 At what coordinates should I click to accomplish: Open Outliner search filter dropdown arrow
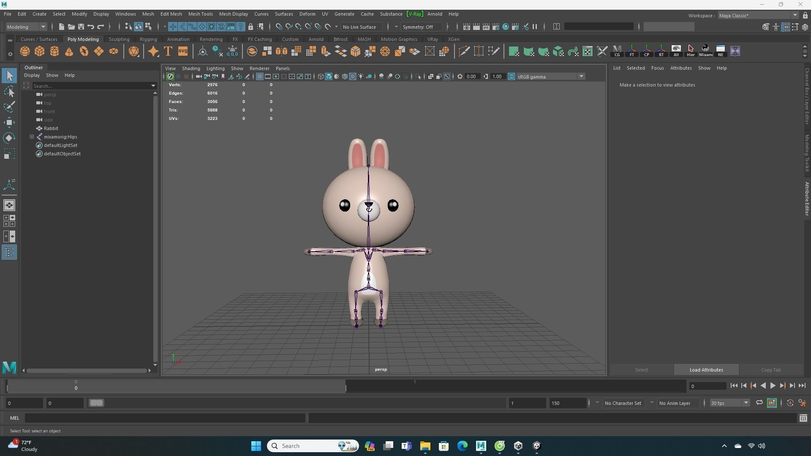(x=153, y=86)
